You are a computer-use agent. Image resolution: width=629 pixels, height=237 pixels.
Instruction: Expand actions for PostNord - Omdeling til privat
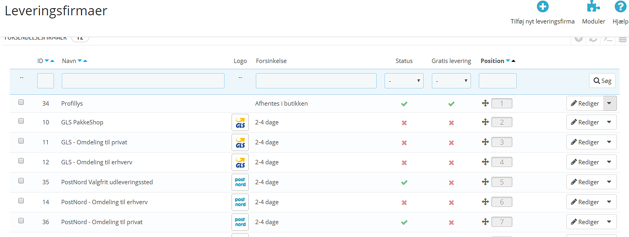609,222
